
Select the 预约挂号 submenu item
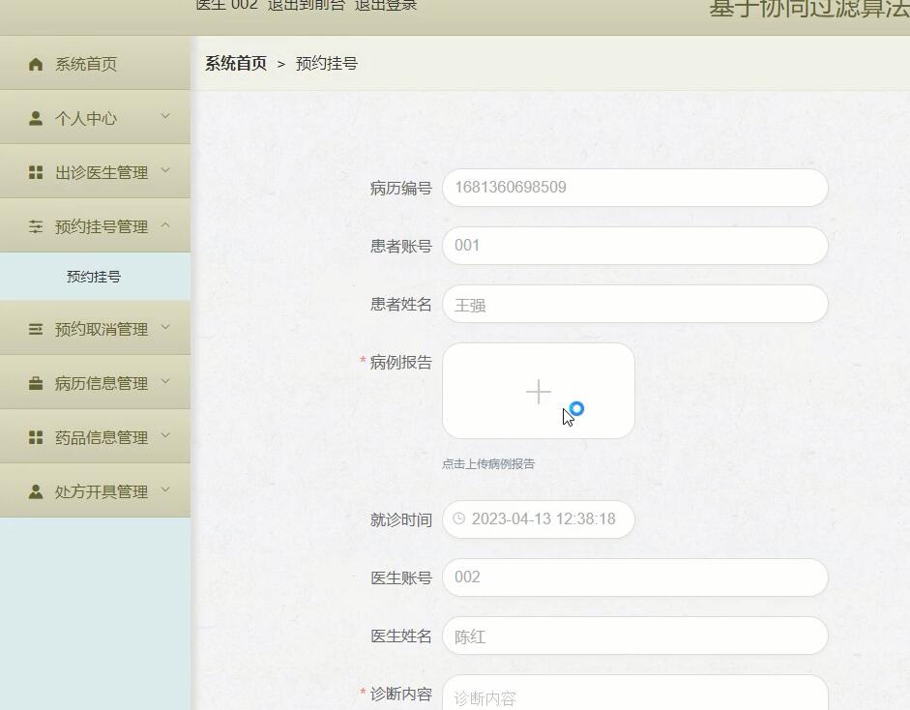[x=95, y=277]
